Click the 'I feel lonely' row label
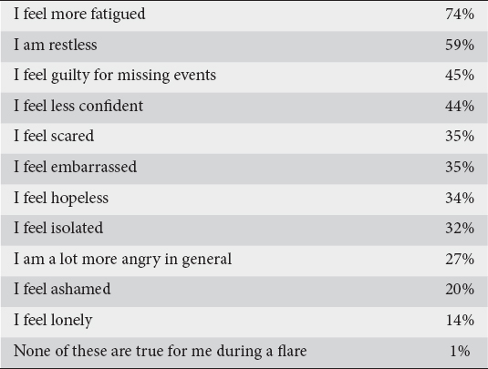 tap(53, 321)
